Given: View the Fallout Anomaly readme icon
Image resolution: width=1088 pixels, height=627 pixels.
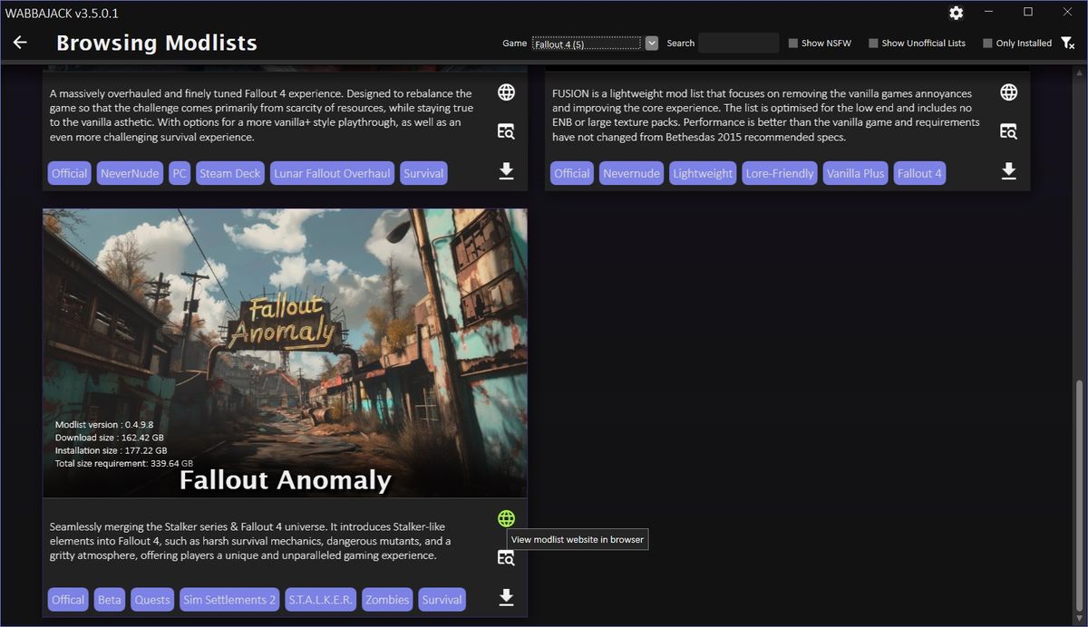Looking at the screenshot, I should coord(506,558).
